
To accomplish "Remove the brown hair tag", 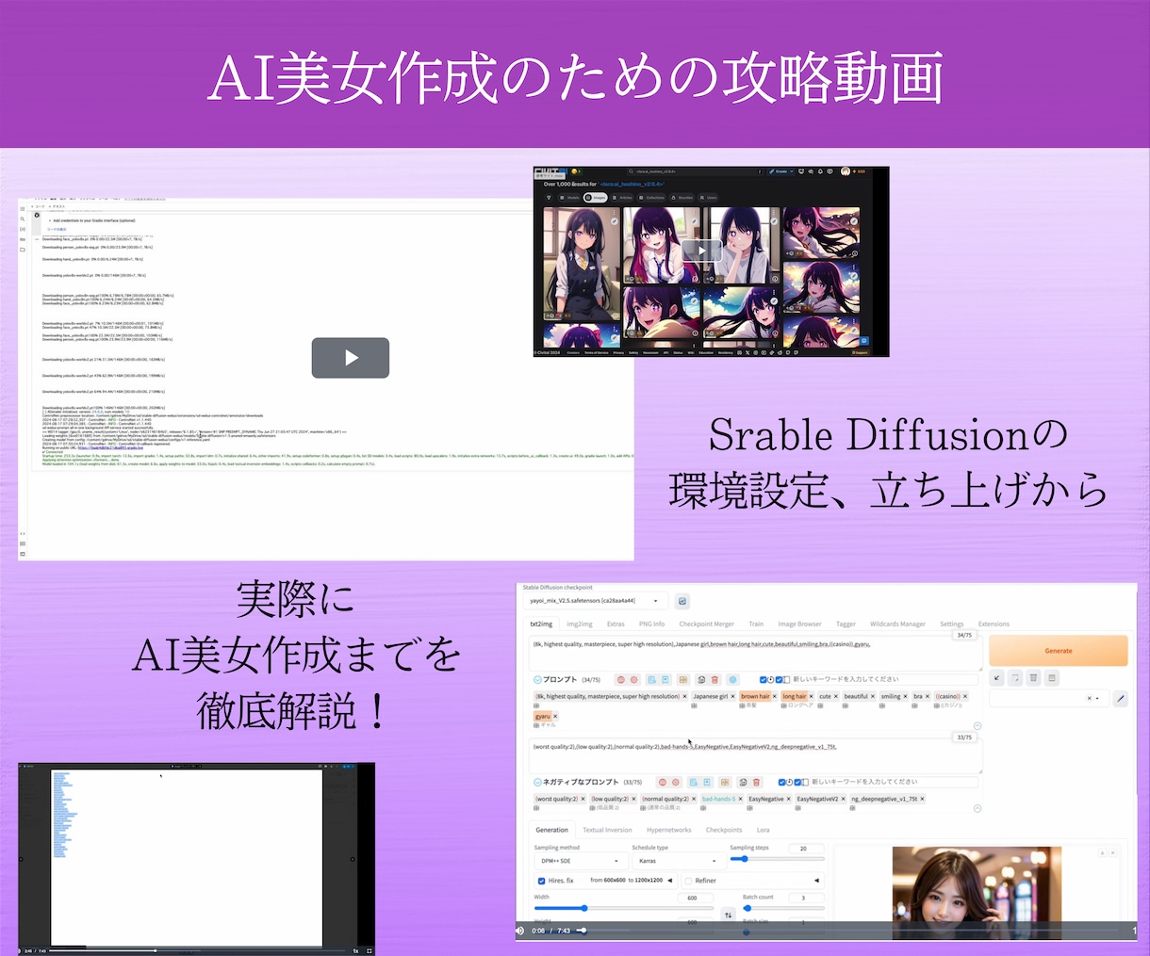I will (775, 696).
